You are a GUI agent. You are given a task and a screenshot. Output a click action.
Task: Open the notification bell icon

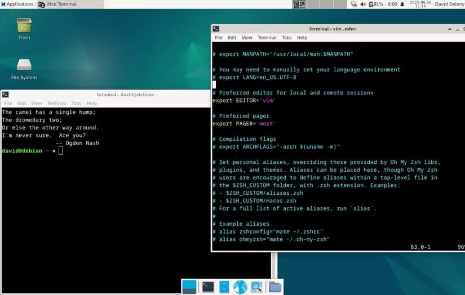[x=402, y=4]
